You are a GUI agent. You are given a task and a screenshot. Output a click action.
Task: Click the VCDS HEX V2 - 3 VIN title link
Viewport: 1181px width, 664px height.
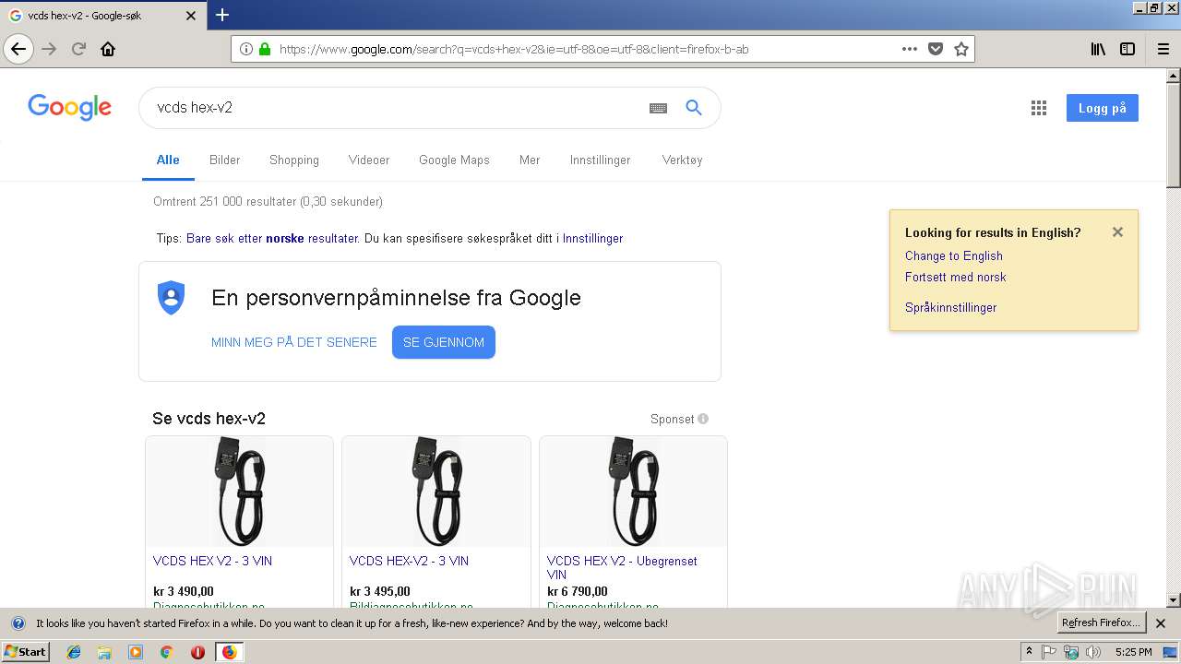tap(212, 561)
